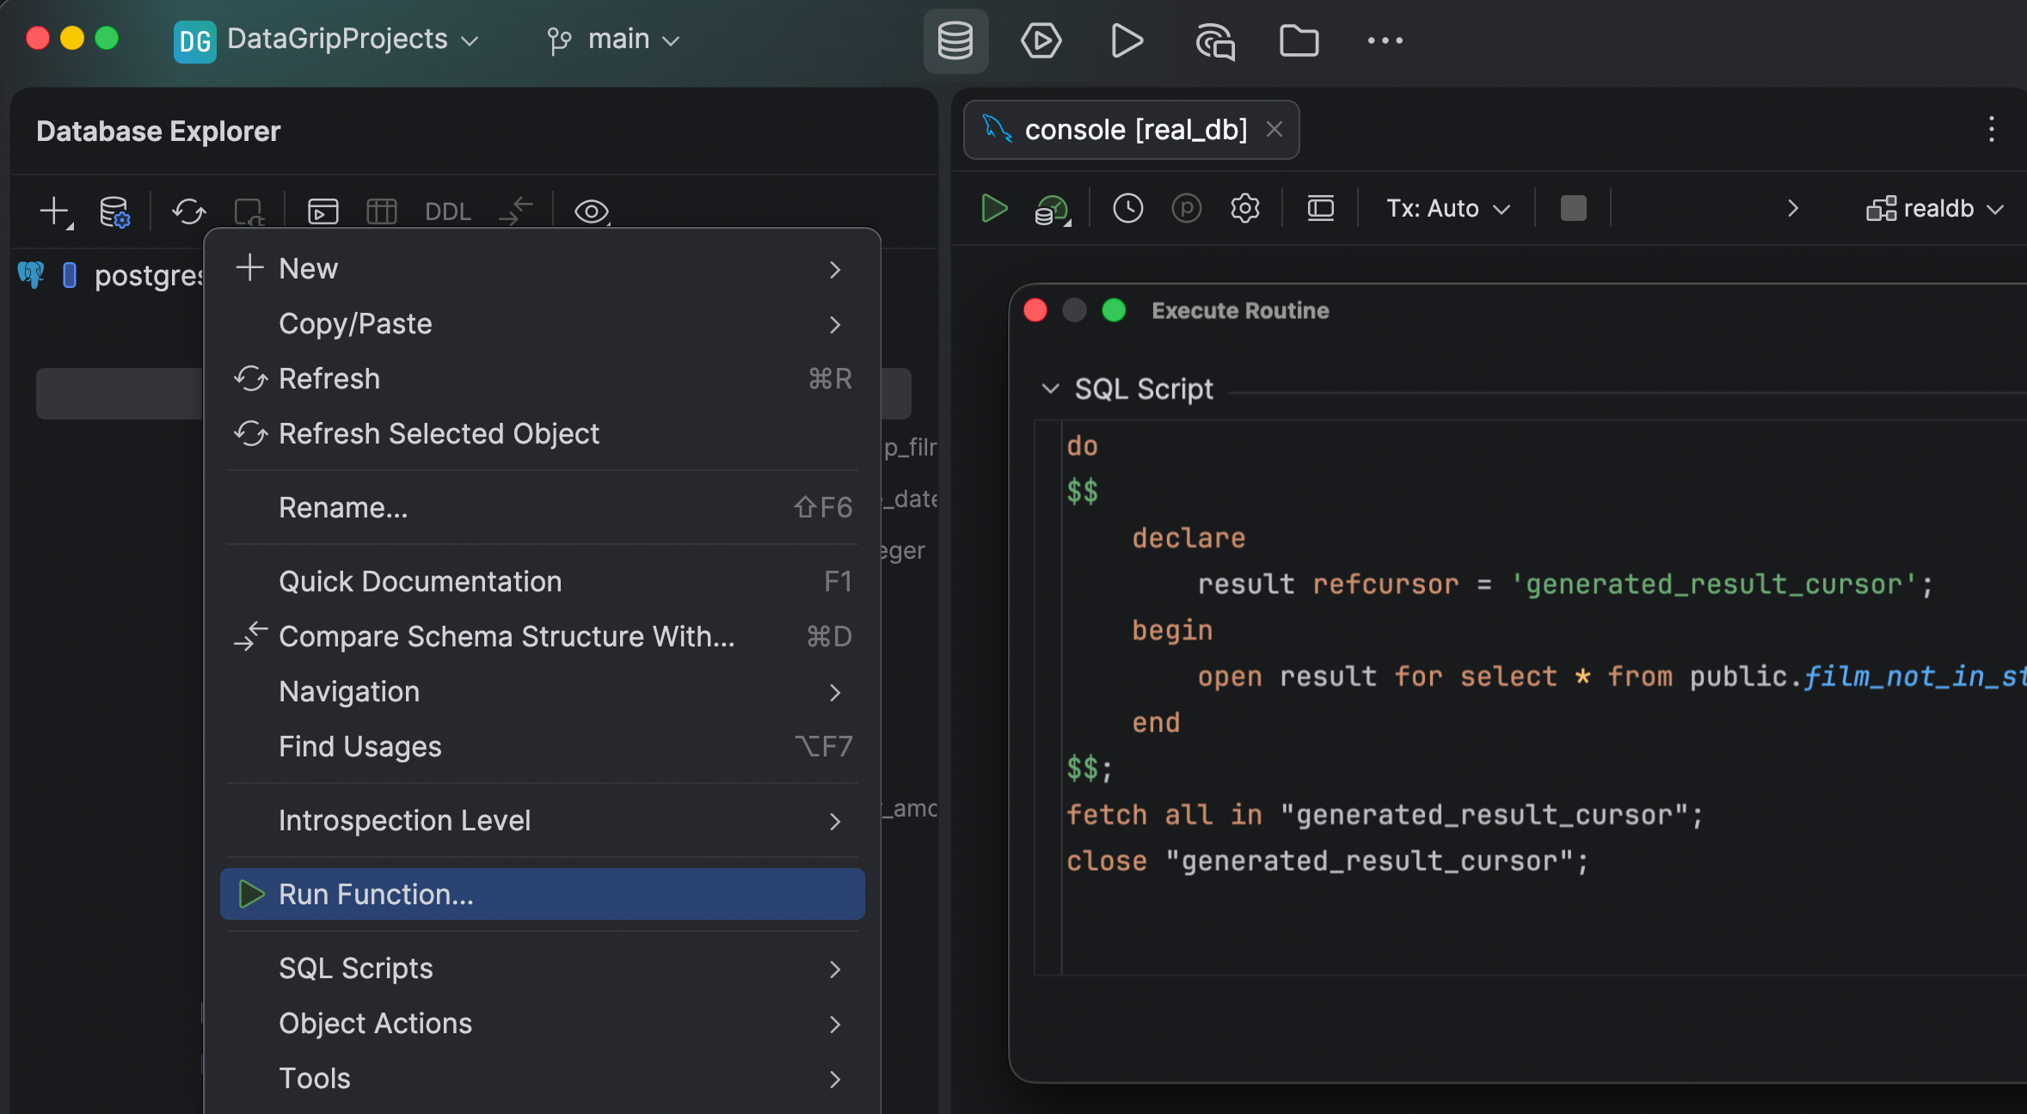Click the DG DataGrip project logo

194,40
